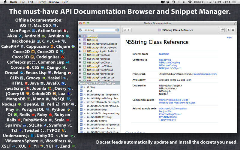Open the search magnifier dropdown
Viewport: 240px width, 150px height.
point(82,30)
